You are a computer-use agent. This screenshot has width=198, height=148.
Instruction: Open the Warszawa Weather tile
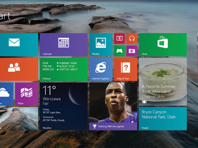tap(63, 106)
